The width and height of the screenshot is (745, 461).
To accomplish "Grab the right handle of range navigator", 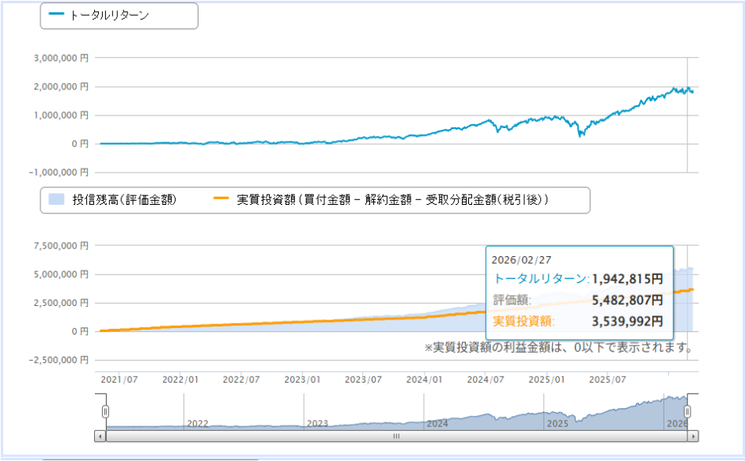I will (x=687, y=411).
